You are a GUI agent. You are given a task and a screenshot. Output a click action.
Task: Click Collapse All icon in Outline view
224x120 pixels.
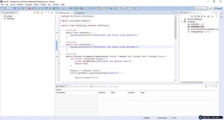tap(192, 16)
